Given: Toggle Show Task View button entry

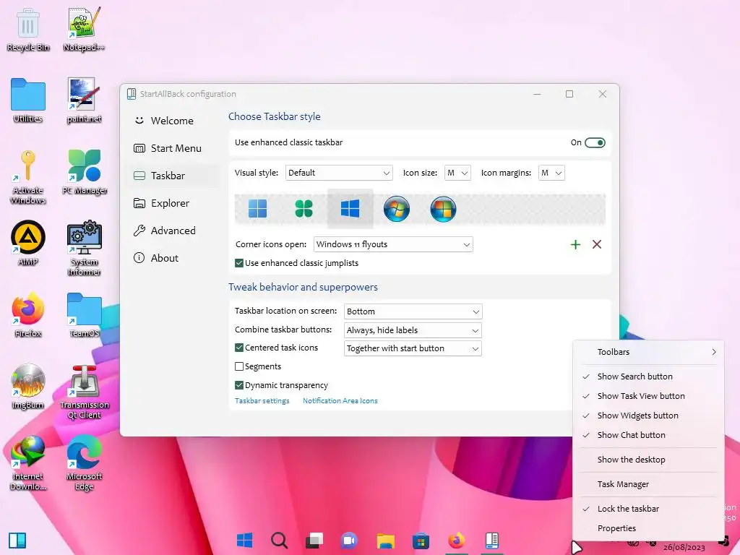Looking at the screenshot, I should 648,396.
